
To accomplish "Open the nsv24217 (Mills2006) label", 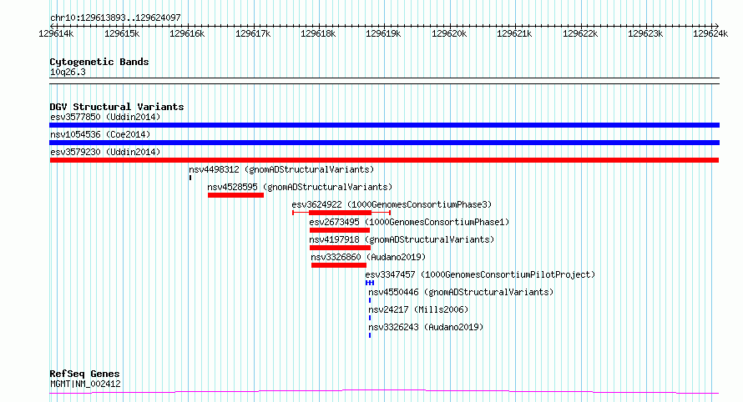I will pyautogui.click(x=418, y=309).
